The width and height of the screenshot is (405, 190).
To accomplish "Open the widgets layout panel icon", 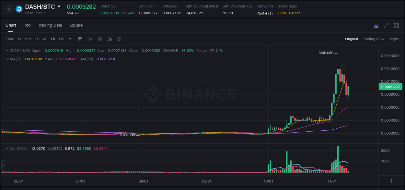I will tap(396, 25).
